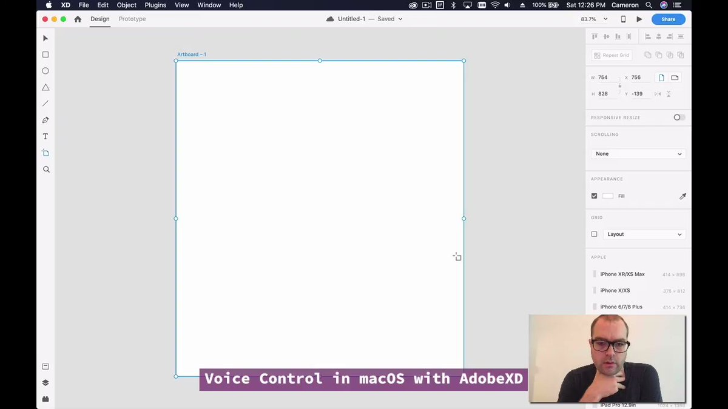The height and width of the screenshot is (409, 728).
Task: Flip horizontally icon
Action: click(658, 94)
